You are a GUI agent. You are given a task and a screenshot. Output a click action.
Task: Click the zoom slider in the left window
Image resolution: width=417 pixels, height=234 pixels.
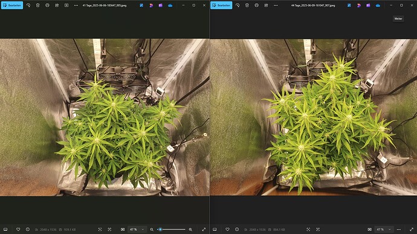coord(172,229)
